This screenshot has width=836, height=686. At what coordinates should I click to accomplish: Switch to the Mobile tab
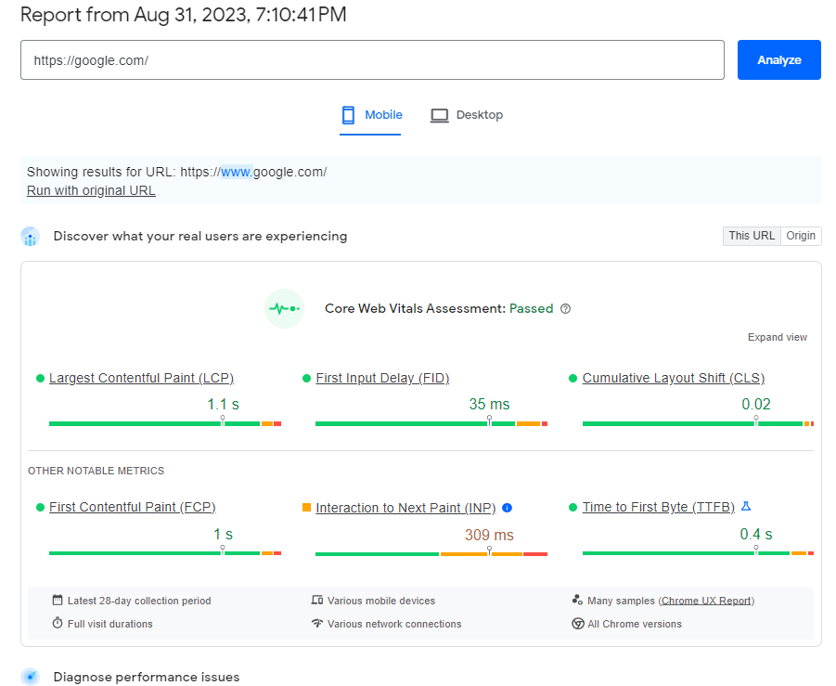(370, 115)
